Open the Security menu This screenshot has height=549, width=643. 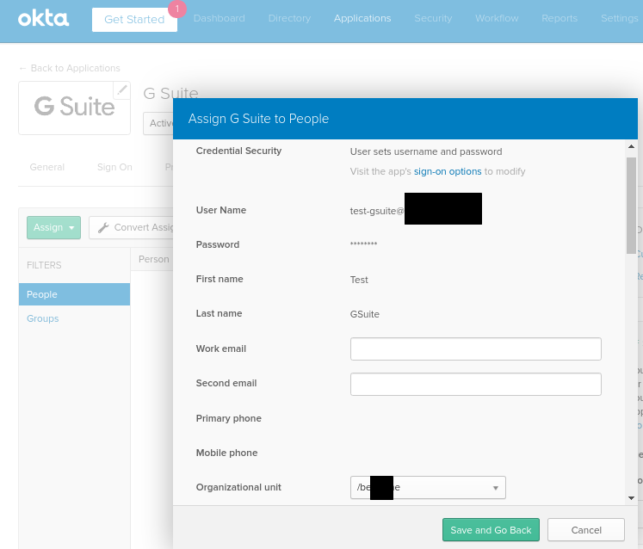tap(433, 18)
